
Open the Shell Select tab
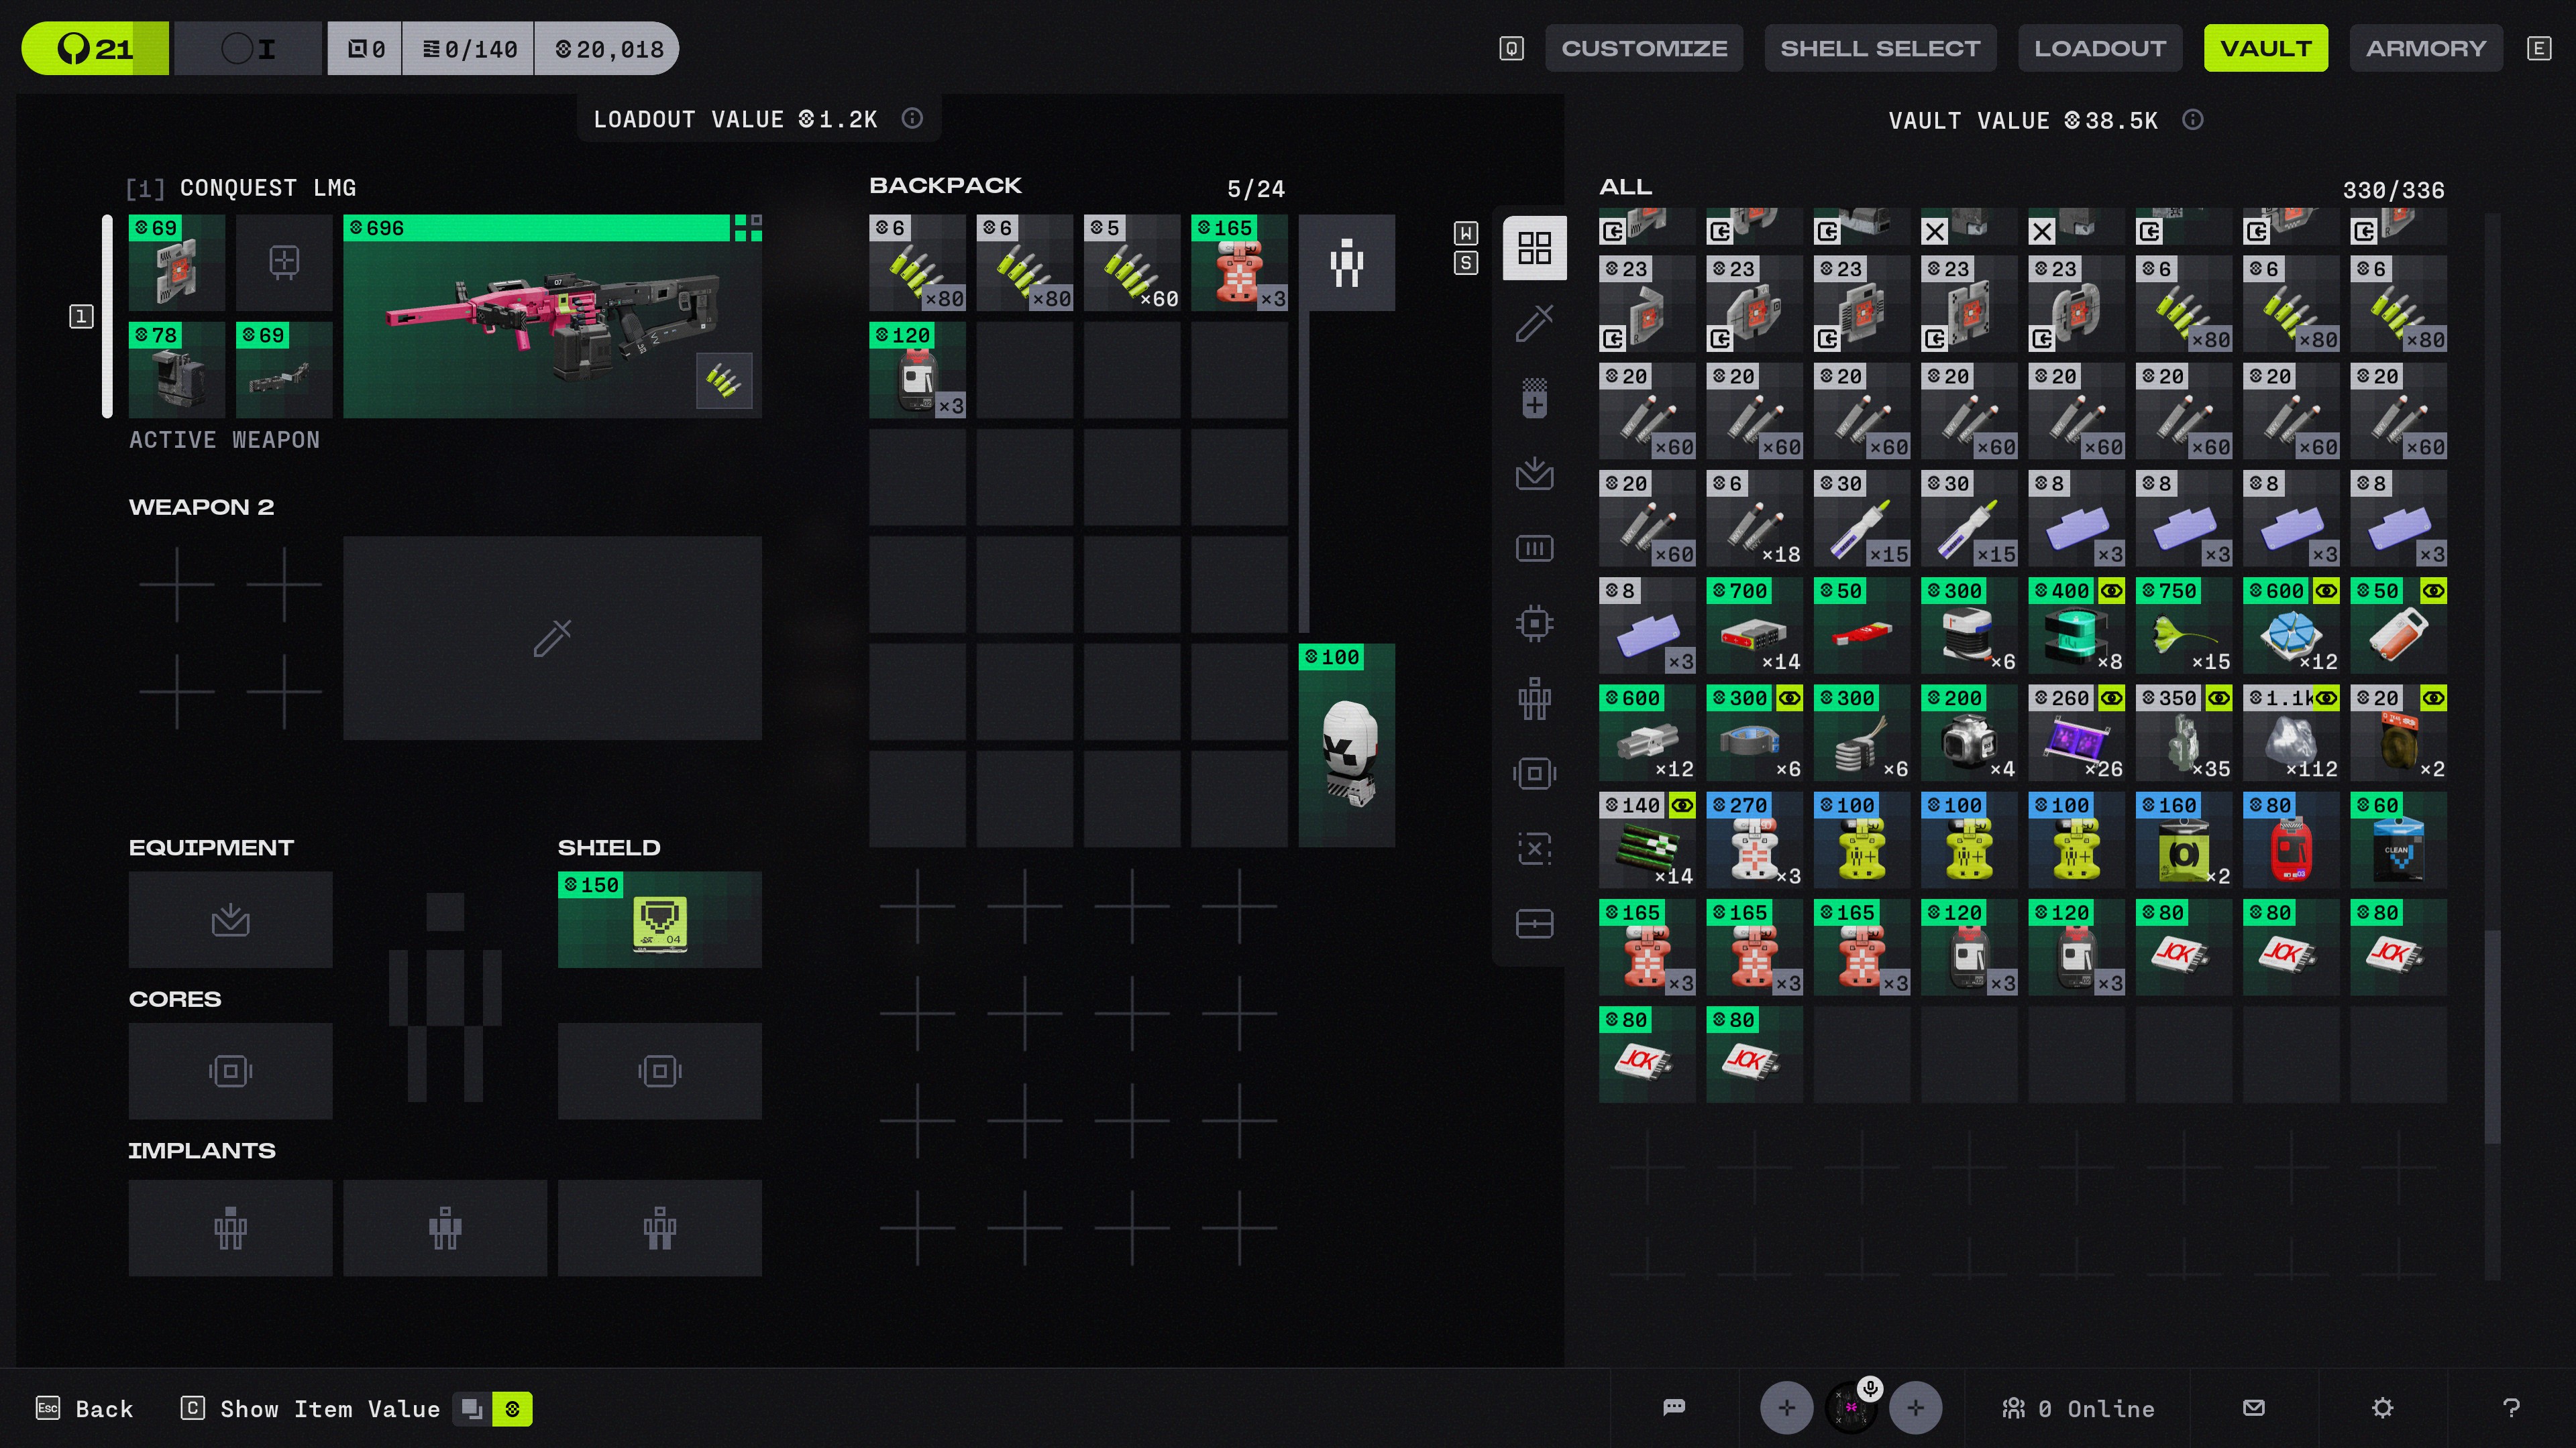click(x=1879, y=48)
